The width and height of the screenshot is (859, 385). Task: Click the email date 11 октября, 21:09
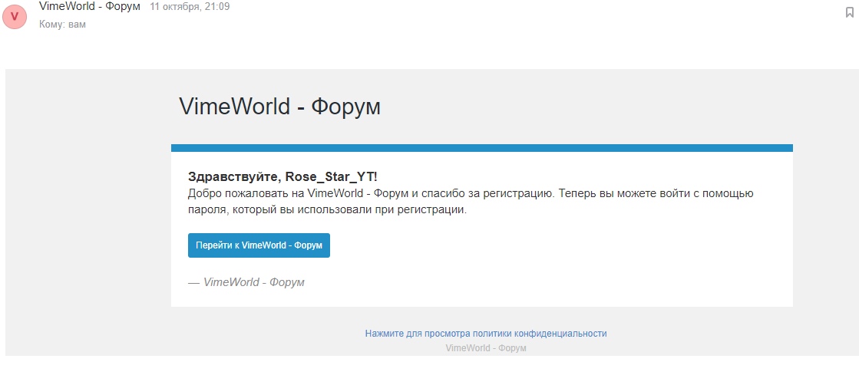coord(190,7)
